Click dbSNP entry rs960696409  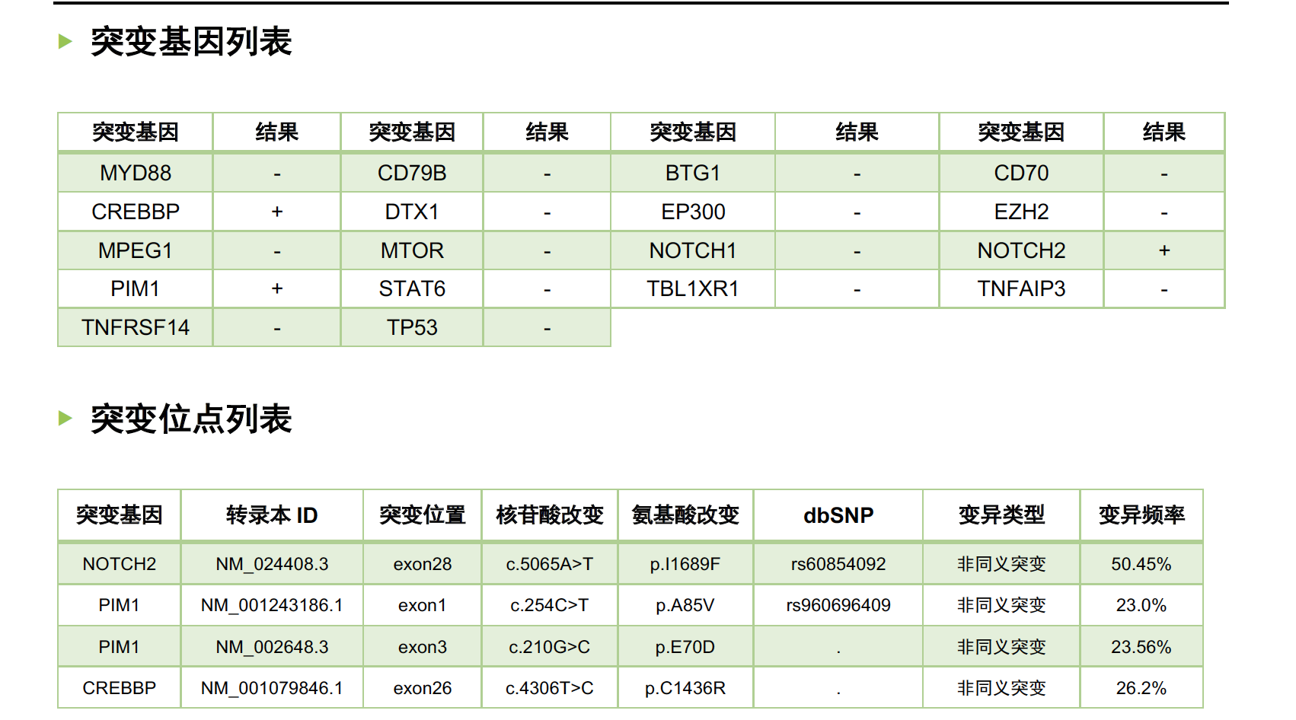tap(838, 605)
